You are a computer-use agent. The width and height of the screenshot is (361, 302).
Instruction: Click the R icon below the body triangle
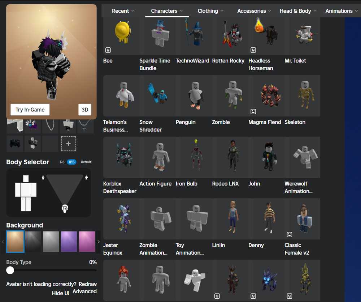(65, 208)
